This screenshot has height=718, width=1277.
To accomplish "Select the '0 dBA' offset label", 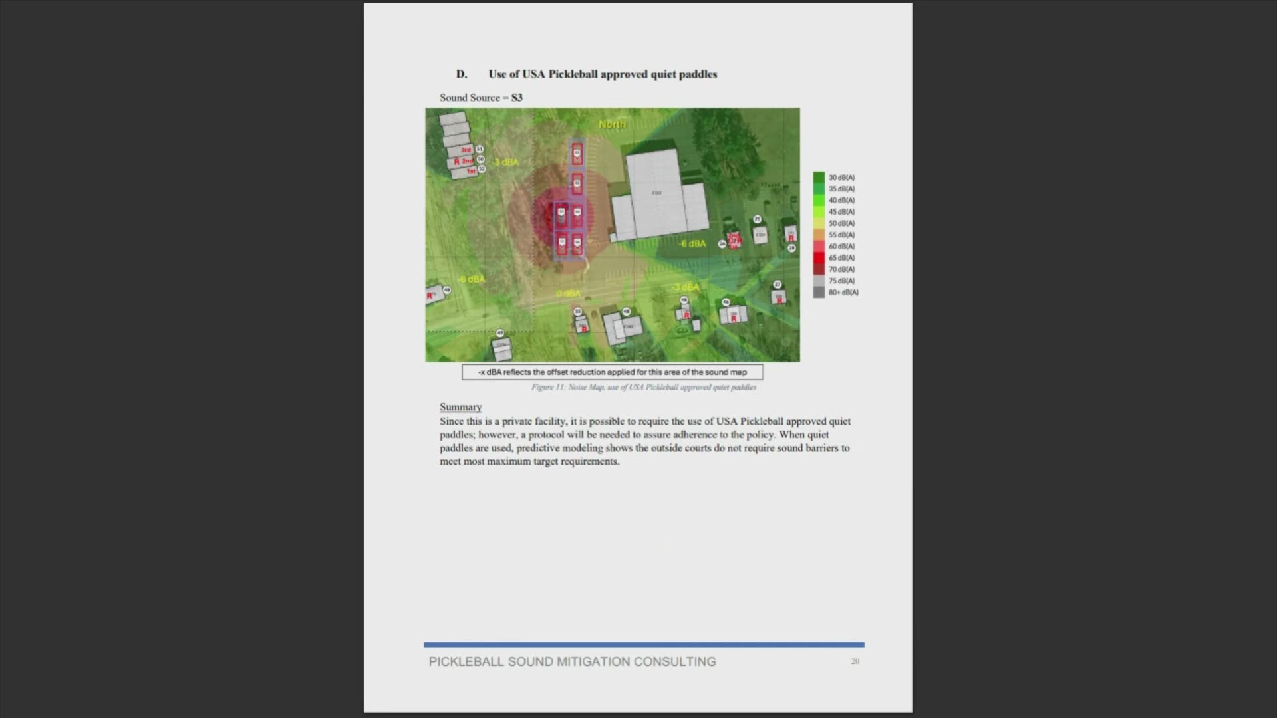I will (x=569, y=293).
